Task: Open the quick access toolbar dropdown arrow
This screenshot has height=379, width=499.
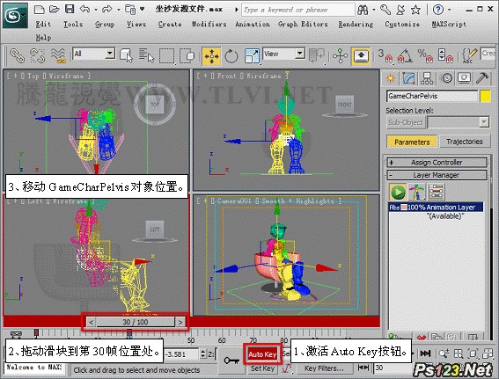Action: (142, 9)
